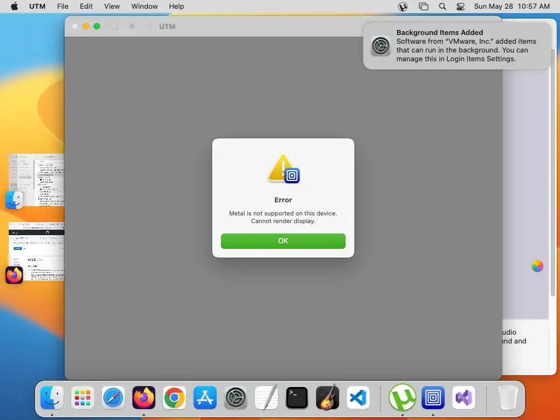The height and width of the screenshot is (420, 560).
Task: Click the Background Items Added notification
Action: pyautogui.click(x=457, y=46)
